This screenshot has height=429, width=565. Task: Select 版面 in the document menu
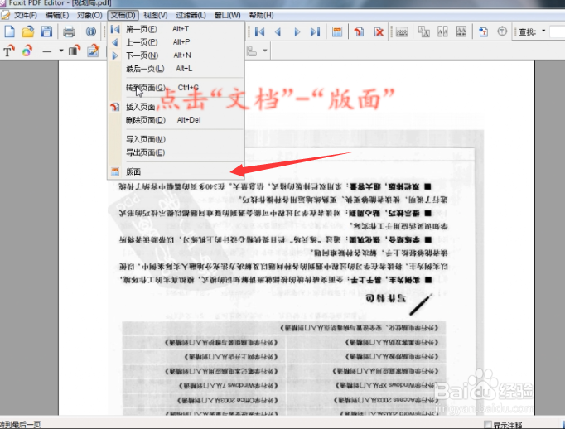point(176,171)
